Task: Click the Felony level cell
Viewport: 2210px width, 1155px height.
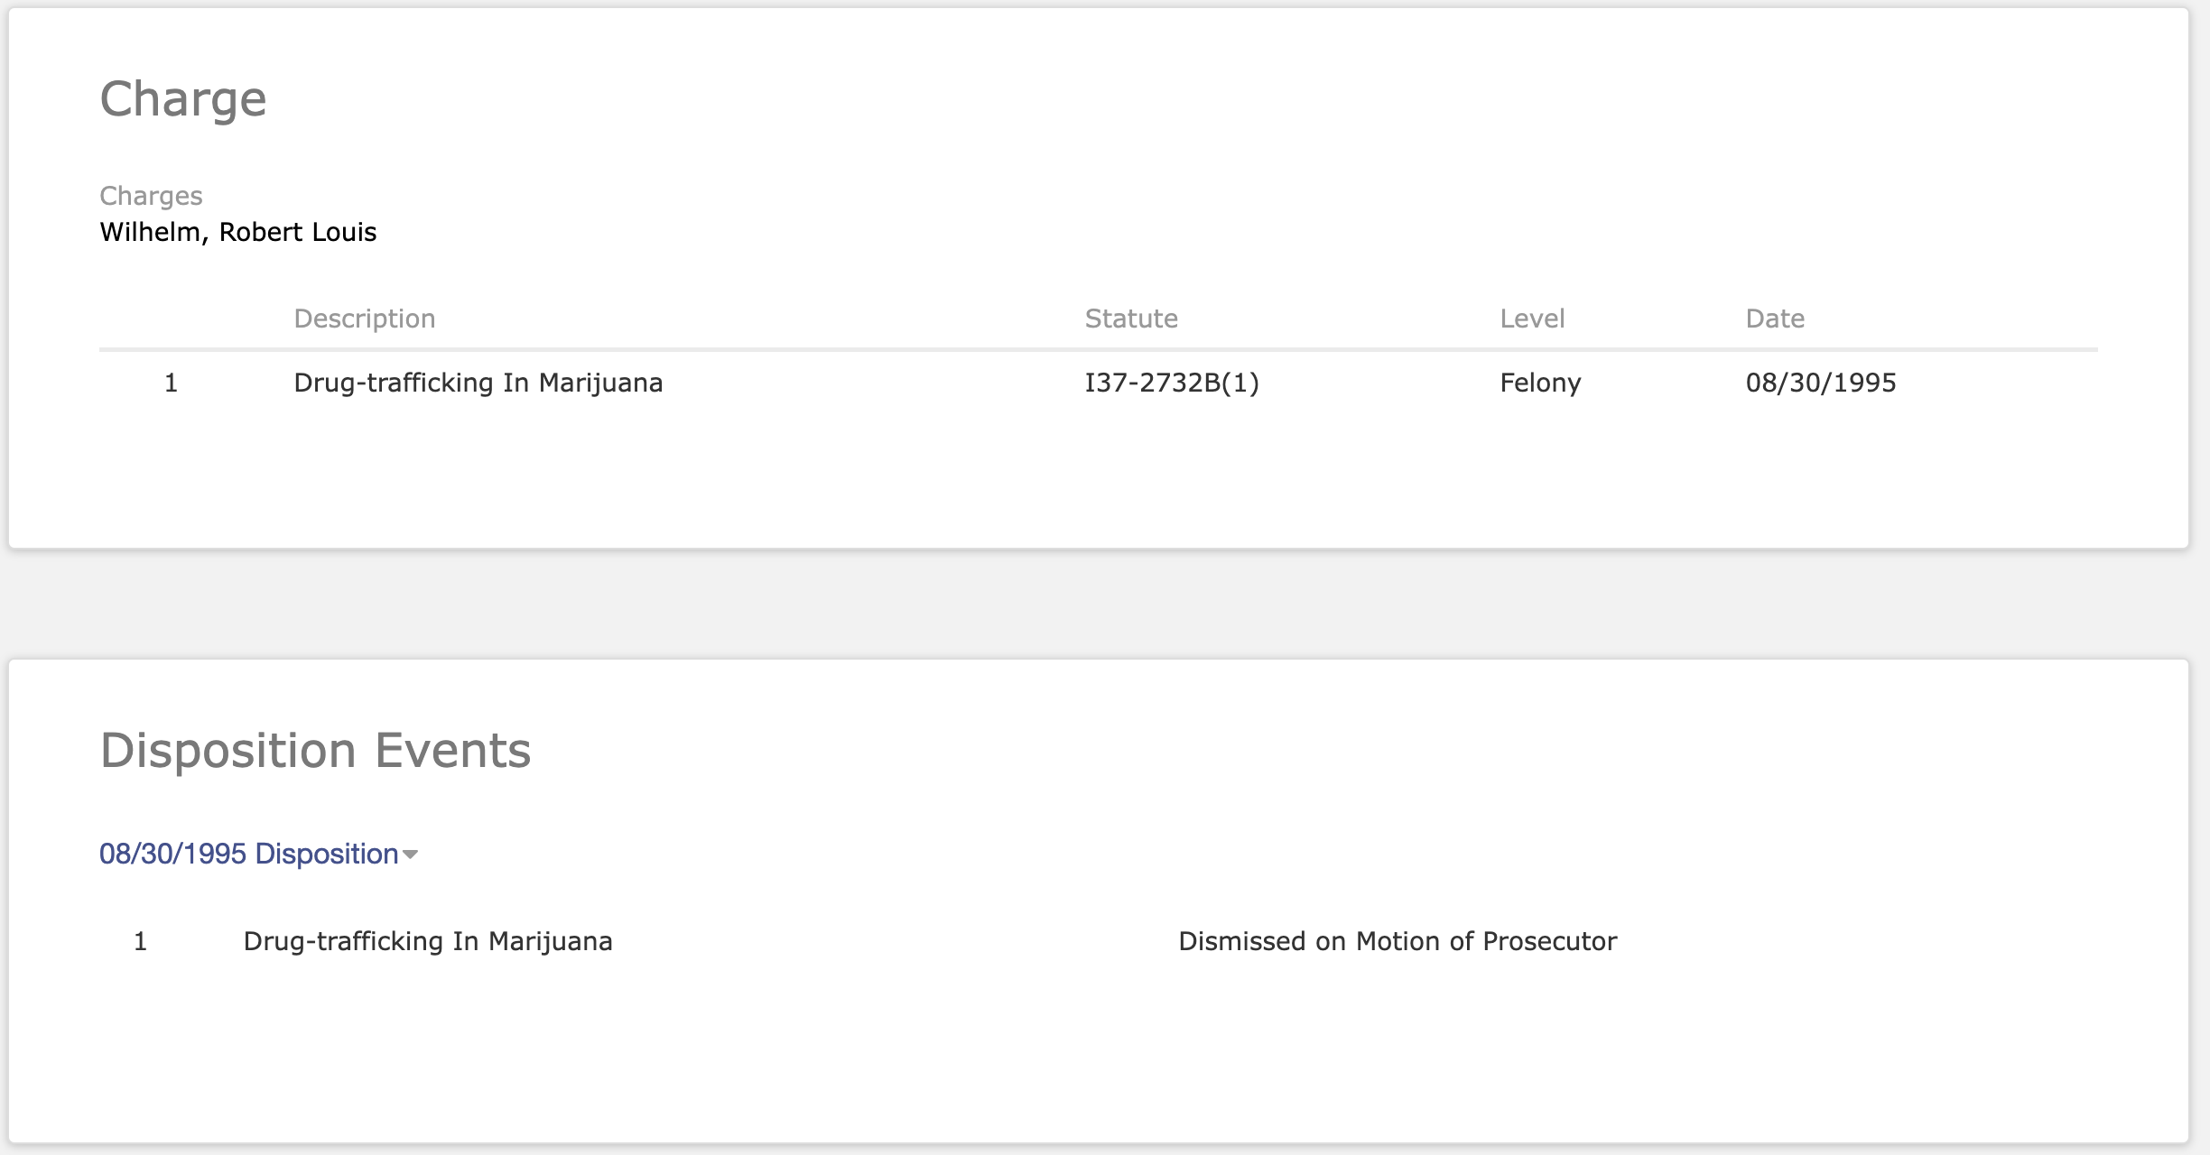Action: pos(1540,383)
